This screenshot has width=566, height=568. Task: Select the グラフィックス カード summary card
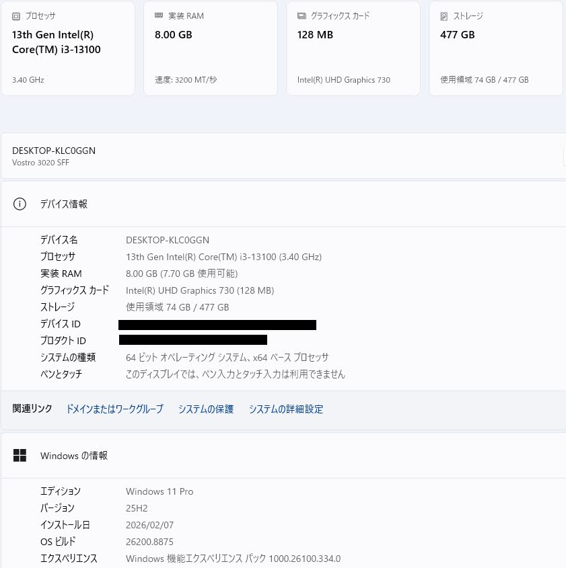point(353,48)
